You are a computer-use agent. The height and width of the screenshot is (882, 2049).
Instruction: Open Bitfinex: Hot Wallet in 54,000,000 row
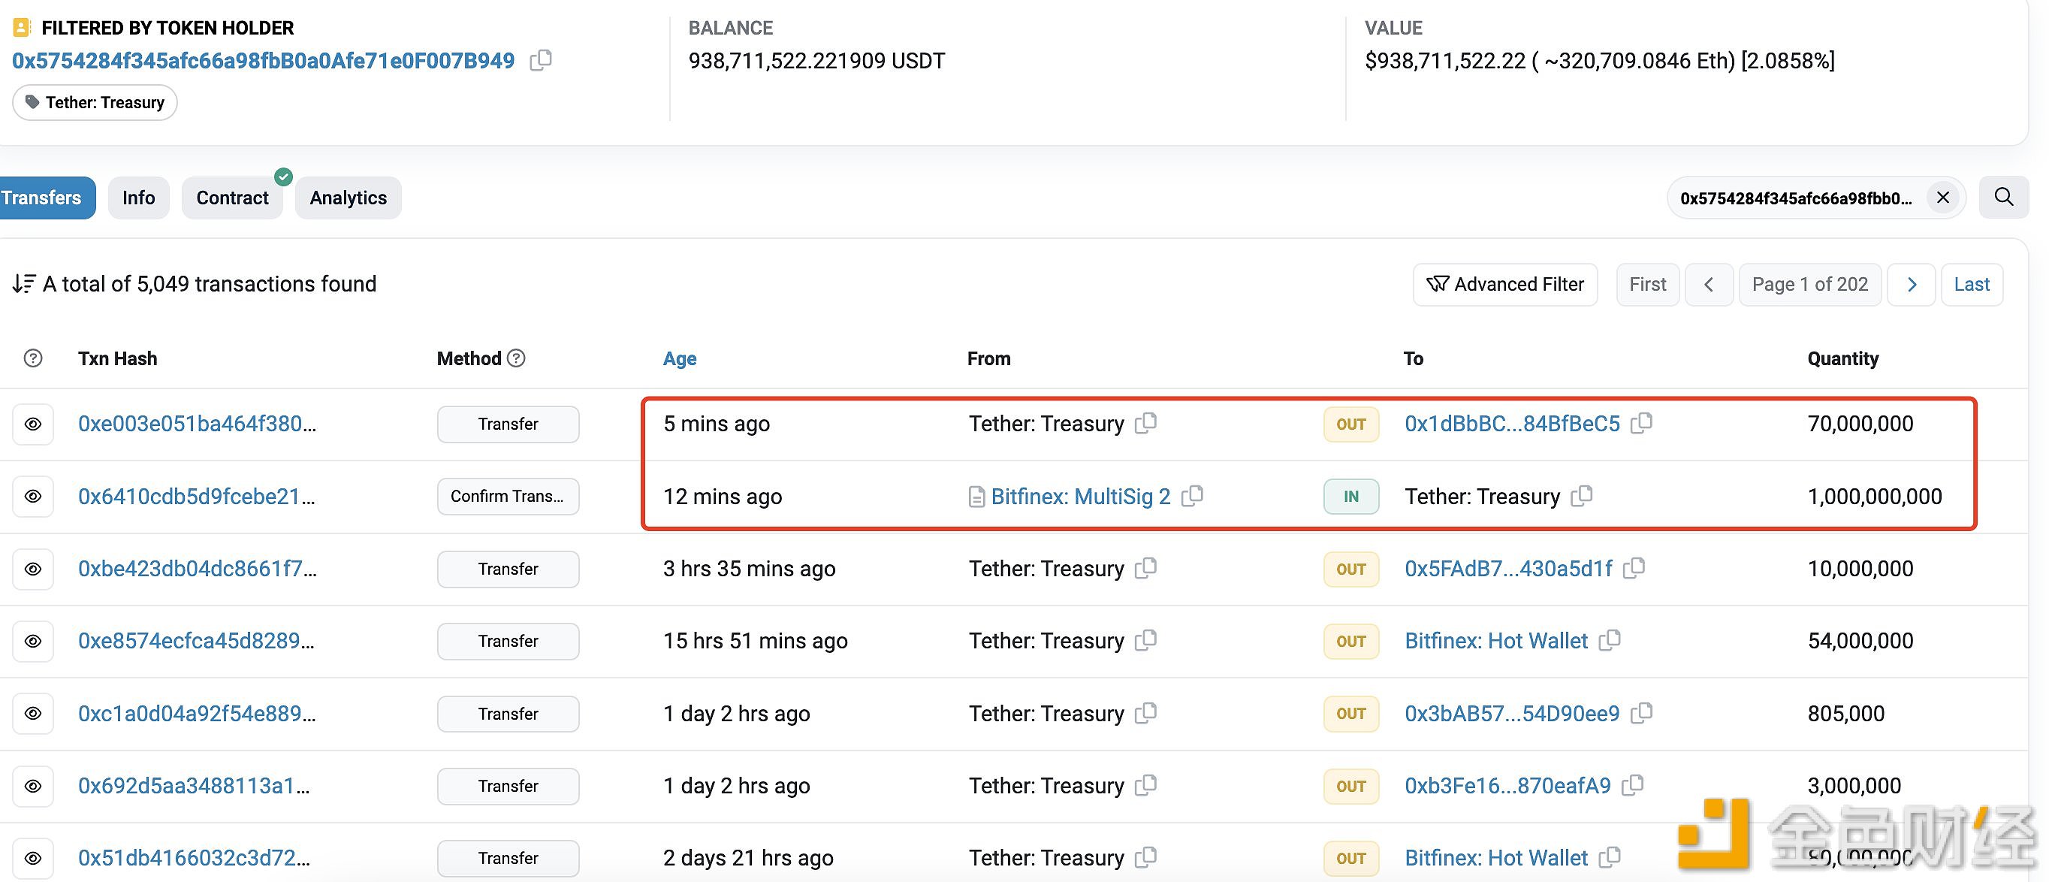1496,641
